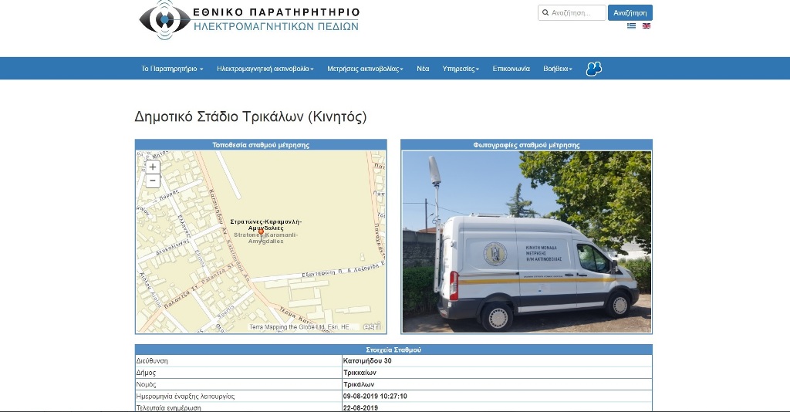
Task: Open the Νέα page
Action: point(423,69)
